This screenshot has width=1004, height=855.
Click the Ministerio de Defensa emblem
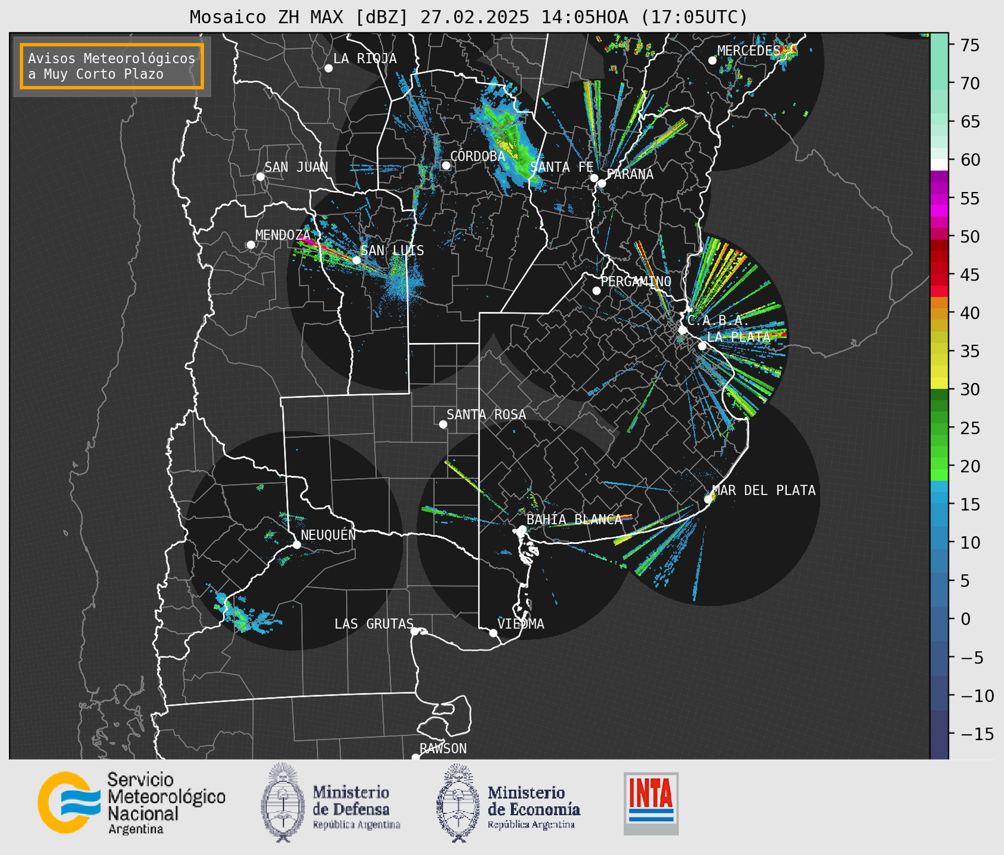coord(283,803)
